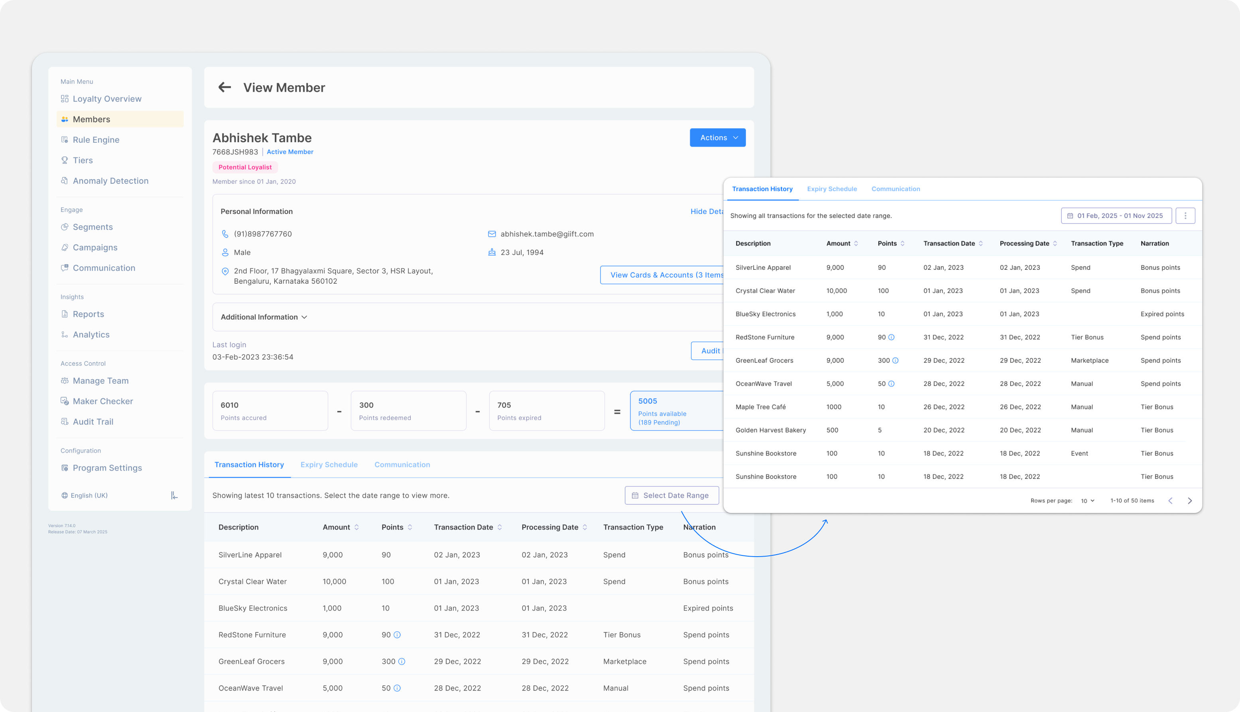1240x712 pixels.
Task: Change rows per page dropdown
Action: [1087, 501]
